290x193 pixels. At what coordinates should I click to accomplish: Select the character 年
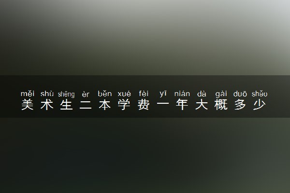182,105
